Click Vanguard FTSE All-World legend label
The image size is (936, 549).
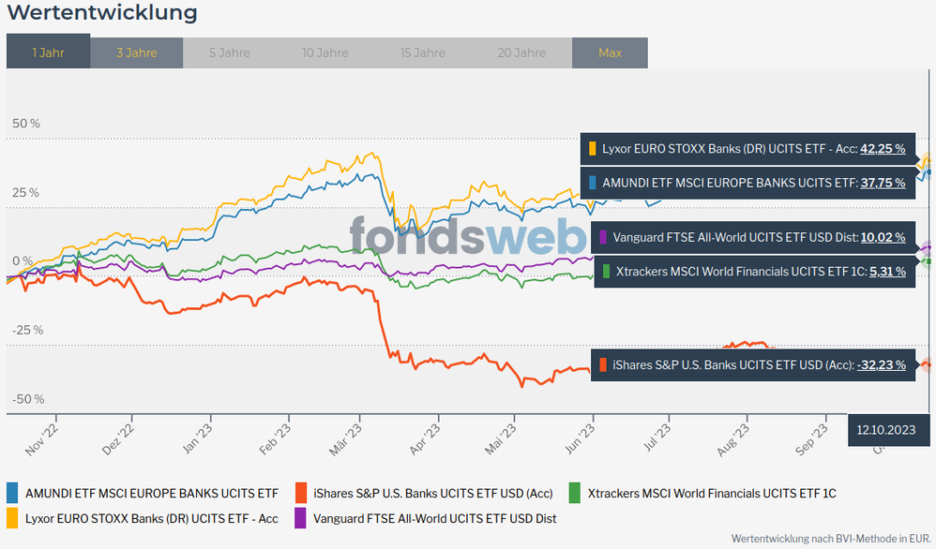tap(435, 519)
